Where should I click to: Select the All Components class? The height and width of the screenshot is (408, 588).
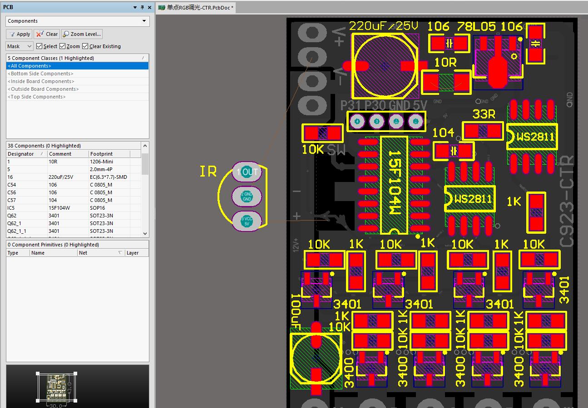click(x=78, y=66)
